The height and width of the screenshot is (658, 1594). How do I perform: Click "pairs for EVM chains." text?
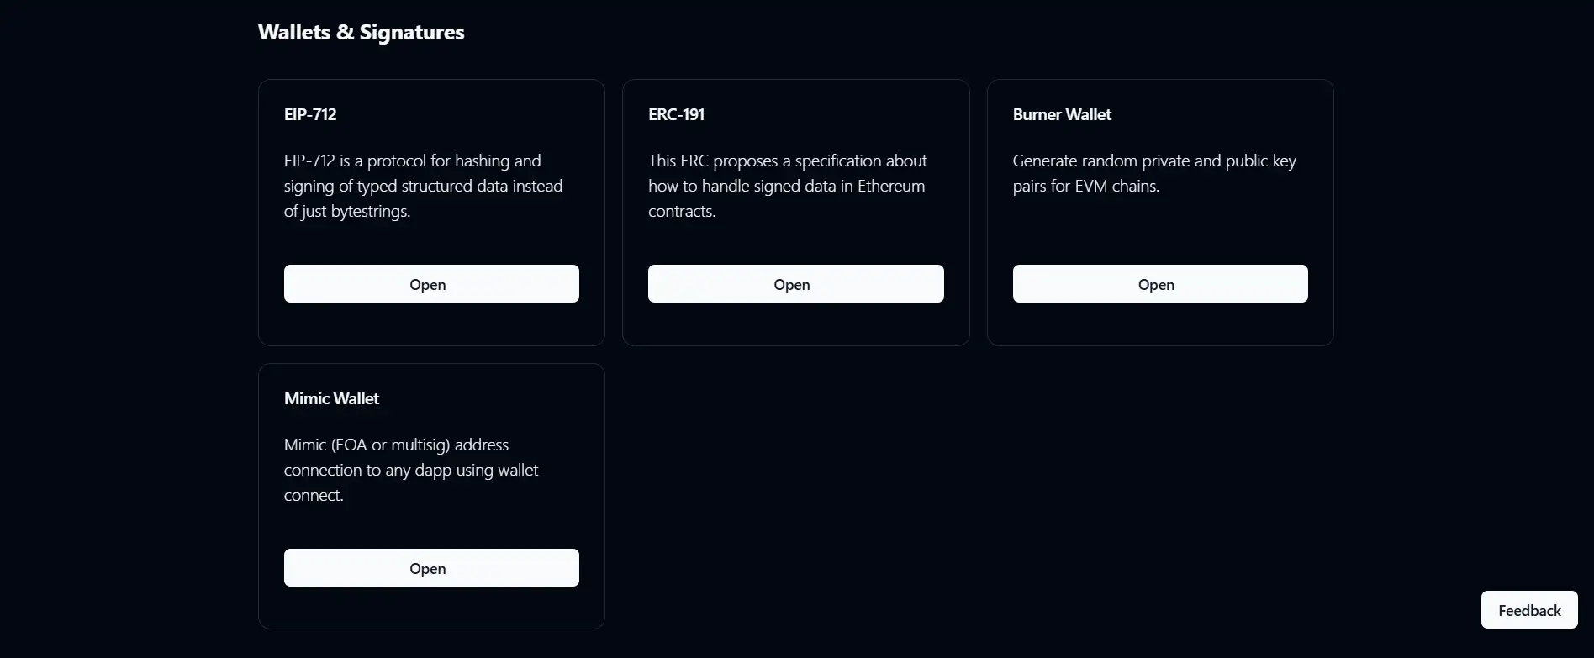pyautogui.click(x=1085, y=186)
